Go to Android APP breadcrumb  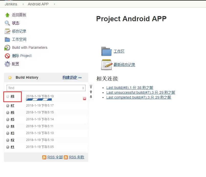click(x=38, y=4)
